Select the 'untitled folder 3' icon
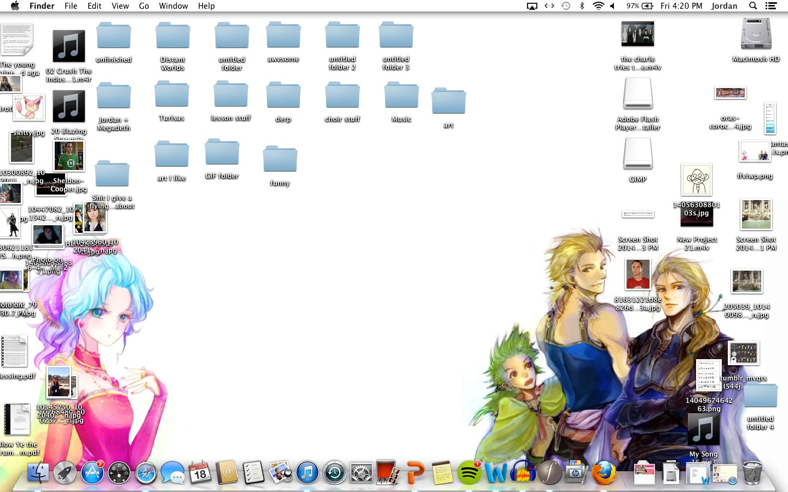This screenshot has height=492, width=788. [x=396, y=36]
